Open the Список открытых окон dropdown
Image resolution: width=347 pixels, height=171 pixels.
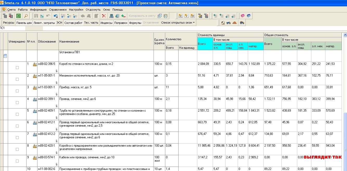click(x=178, y=23)
